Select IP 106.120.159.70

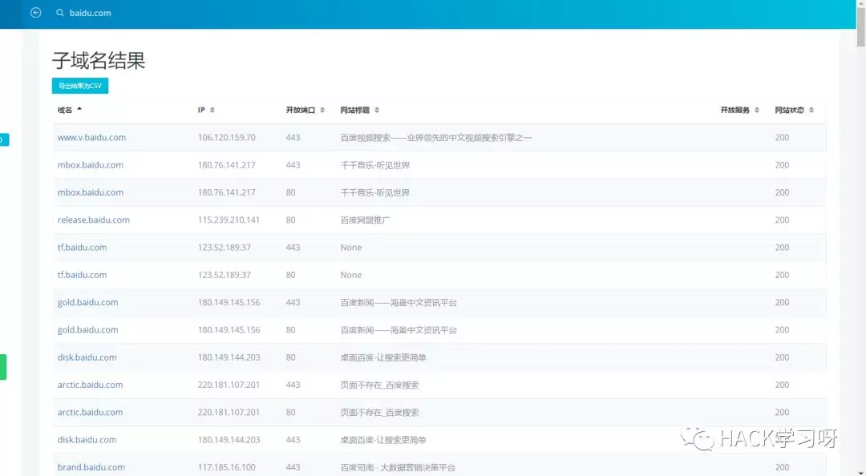click(x=227, y=138)
